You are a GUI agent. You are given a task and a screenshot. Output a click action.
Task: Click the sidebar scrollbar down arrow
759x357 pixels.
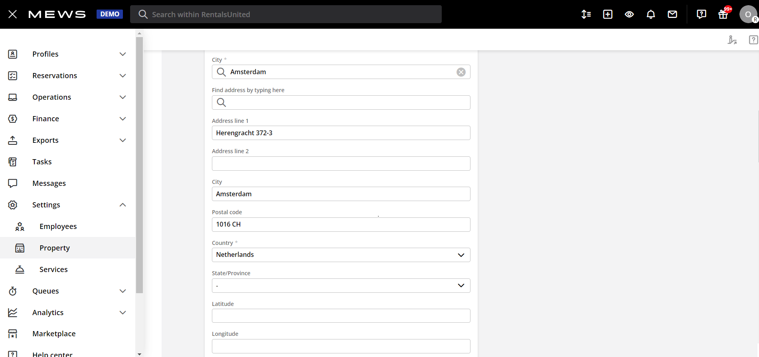point(139,354)
